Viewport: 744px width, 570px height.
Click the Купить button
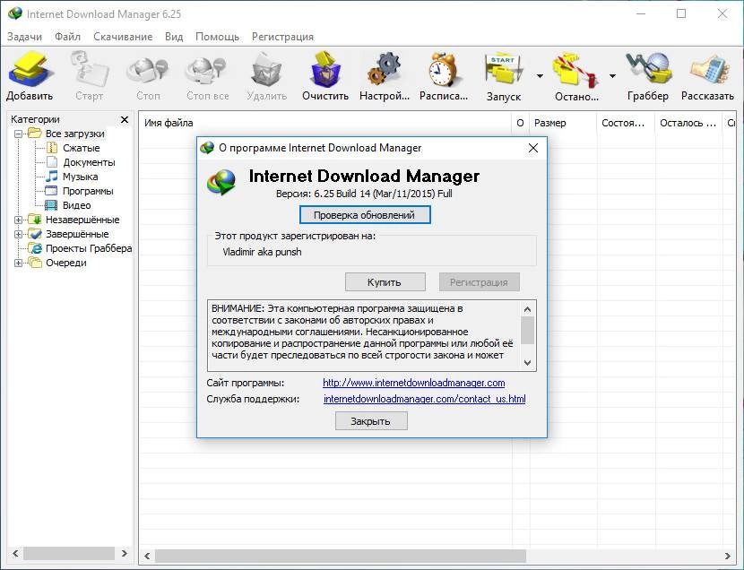click(x=385, y=282)
